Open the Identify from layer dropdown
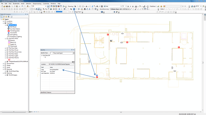Viewport: 206px width, 115px height. pos(73,53)
